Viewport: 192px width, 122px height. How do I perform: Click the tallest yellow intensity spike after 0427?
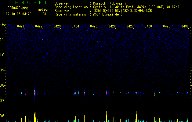tap(136, 116)
